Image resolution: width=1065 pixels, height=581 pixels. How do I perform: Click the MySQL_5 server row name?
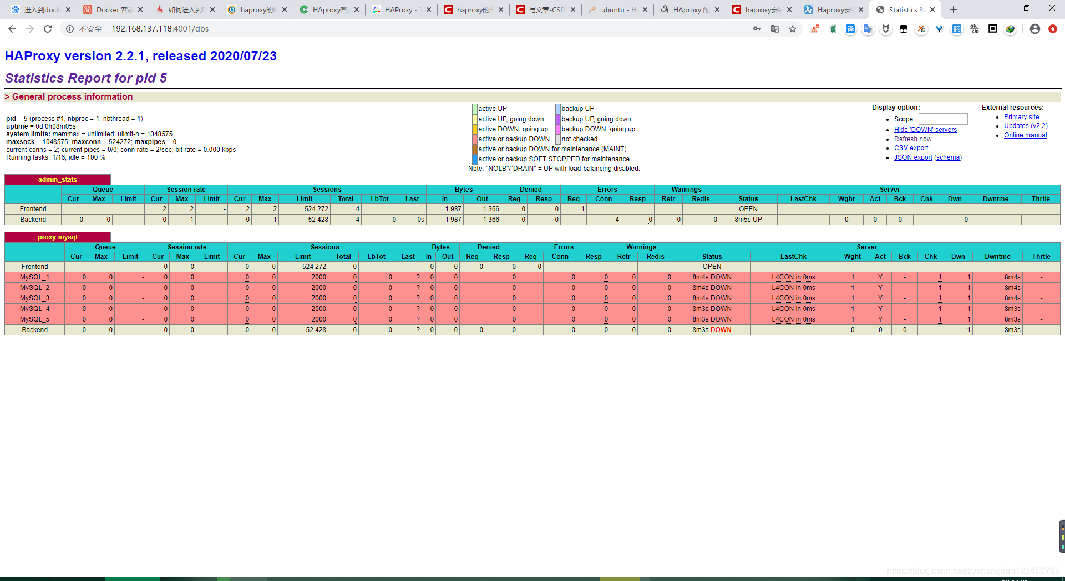coord(34,319)
